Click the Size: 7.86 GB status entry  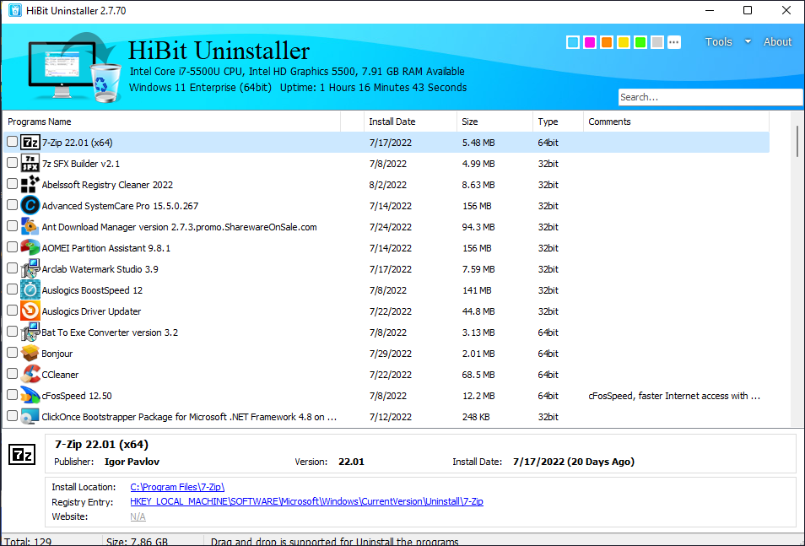point(137,542)
